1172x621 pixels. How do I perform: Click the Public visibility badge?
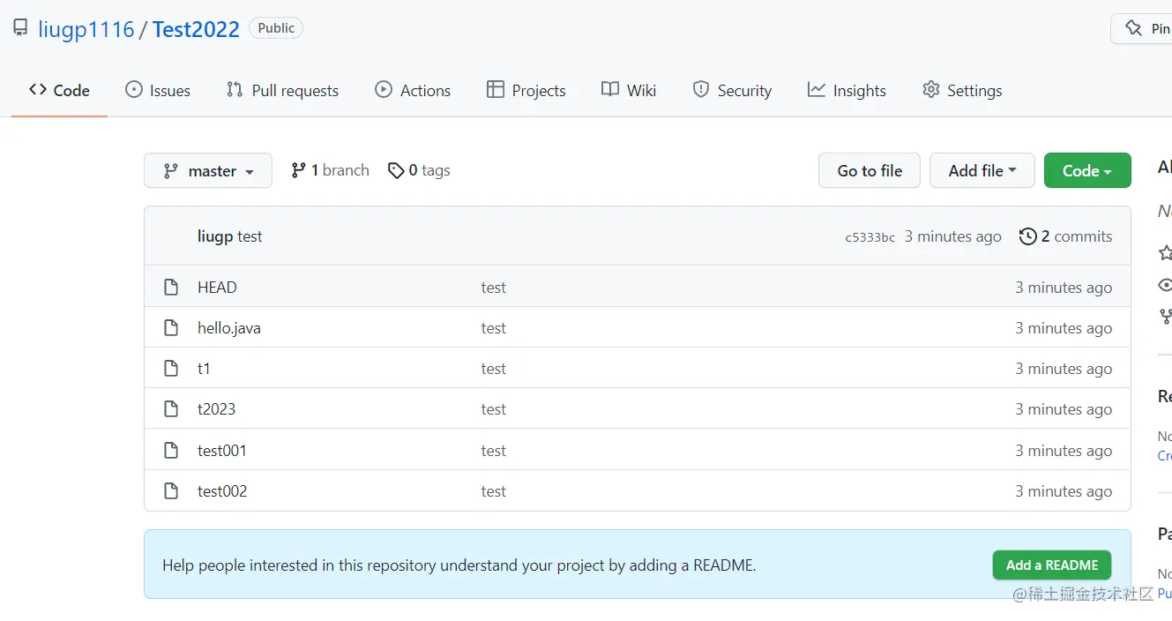pos(276,28)
